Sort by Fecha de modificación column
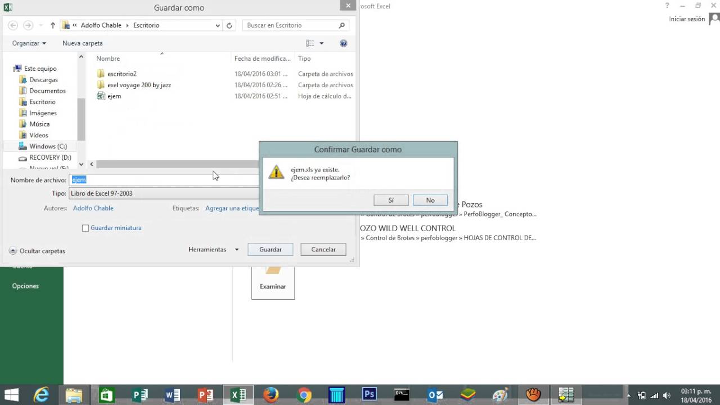 (x=263, y=58)
